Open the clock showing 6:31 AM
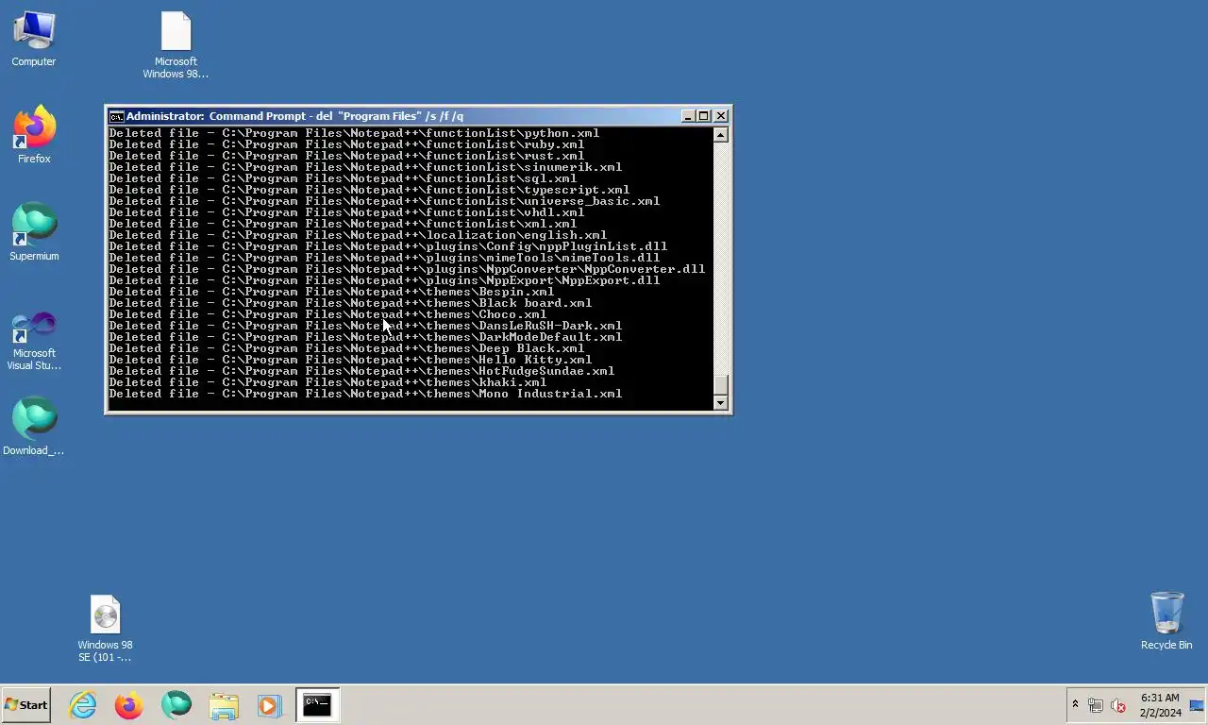This screenshot has height=725, width=1208. [1160, 705]
